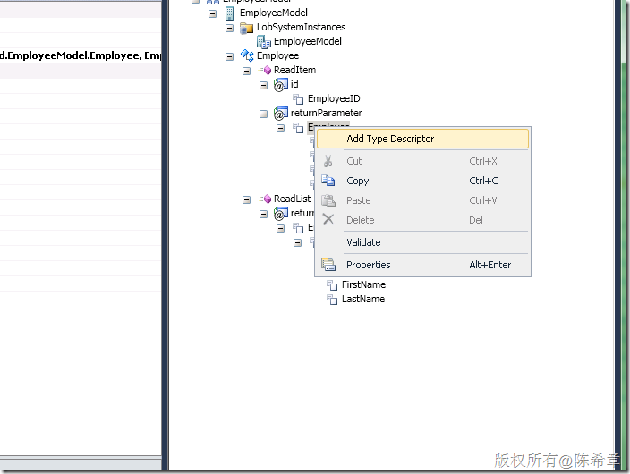The image size is (630, 474).
Task: Collapse the ReadItem method node
Action: tap(246, 72)
